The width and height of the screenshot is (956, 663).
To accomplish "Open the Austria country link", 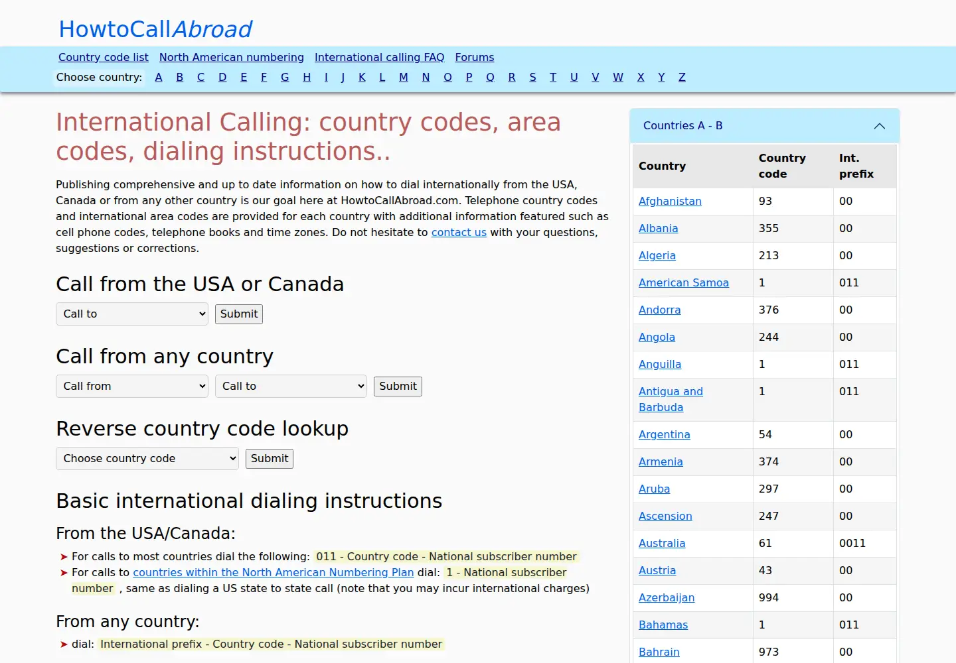I will pos(657,571).
